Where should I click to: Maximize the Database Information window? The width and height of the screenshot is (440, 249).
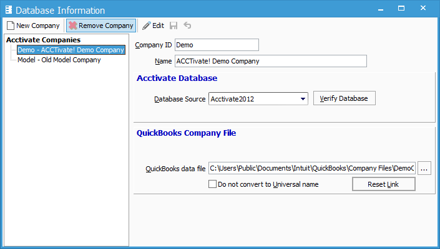click(401, 9)
